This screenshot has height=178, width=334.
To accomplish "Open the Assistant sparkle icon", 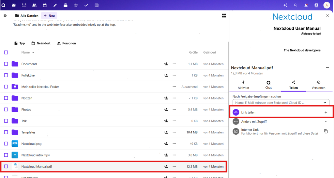I will coord(285,5).
